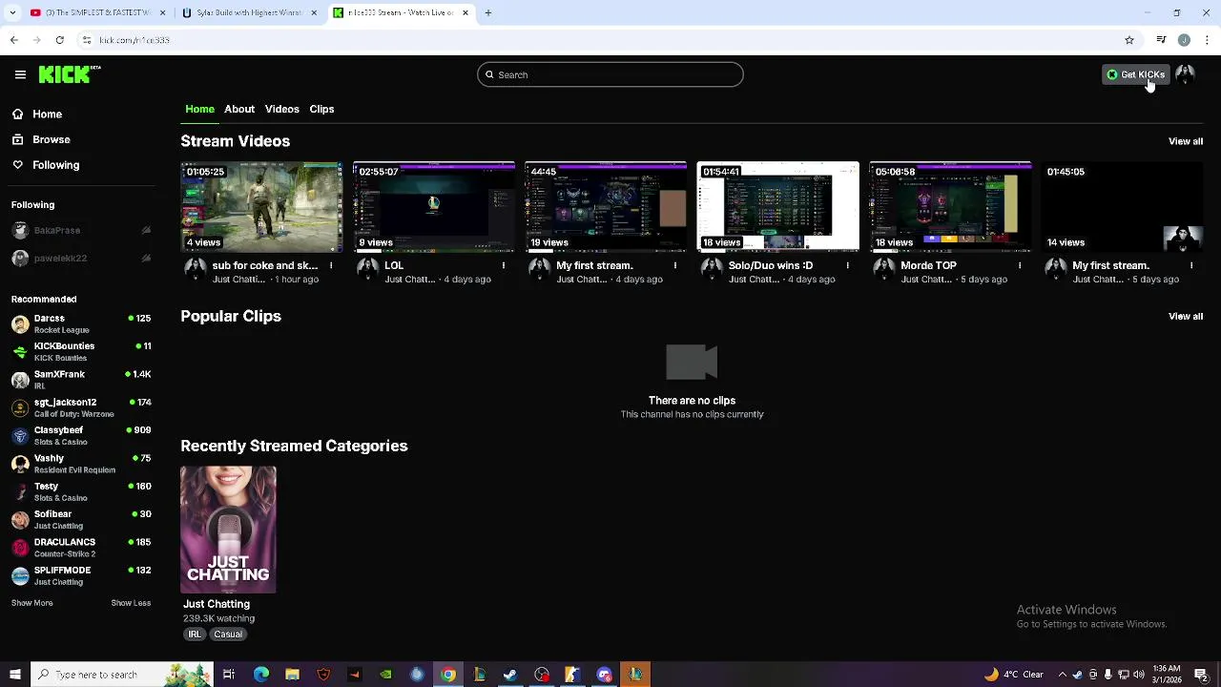Collapse recommended list with Show Less
The image size is (1221, 687).
pyautogui.click(x=131, y=603)
